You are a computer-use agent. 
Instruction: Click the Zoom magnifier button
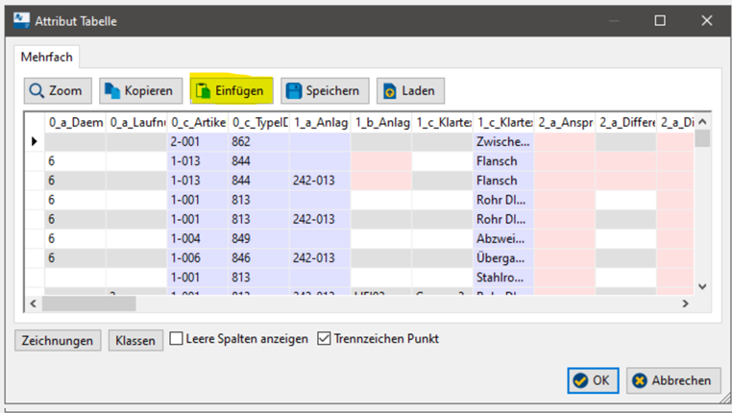pyautogui.click(x=58, y=91)
